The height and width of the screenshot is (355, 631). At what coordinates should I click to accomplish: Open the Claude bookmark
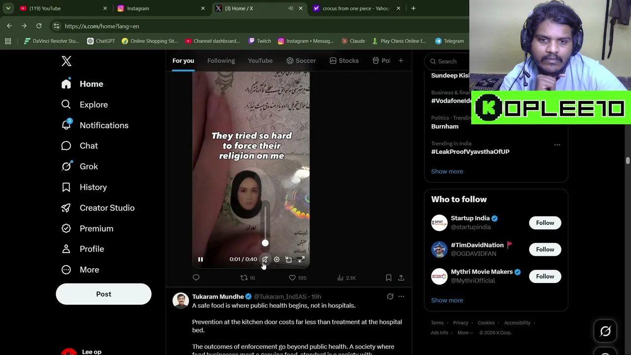pyautogui.click(x=352, y=41)
